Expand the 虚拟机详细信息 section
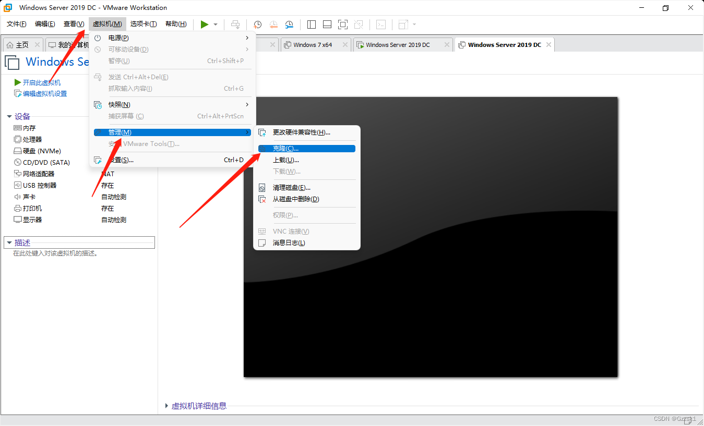704x426 pixels. [x=197, y=406]
